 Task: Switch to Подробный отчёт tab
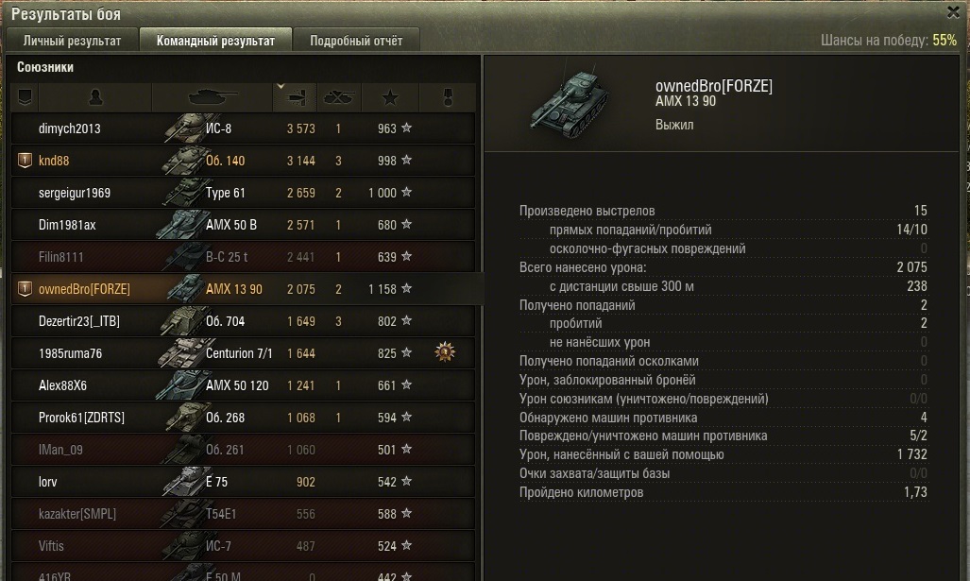click(356, 41)
